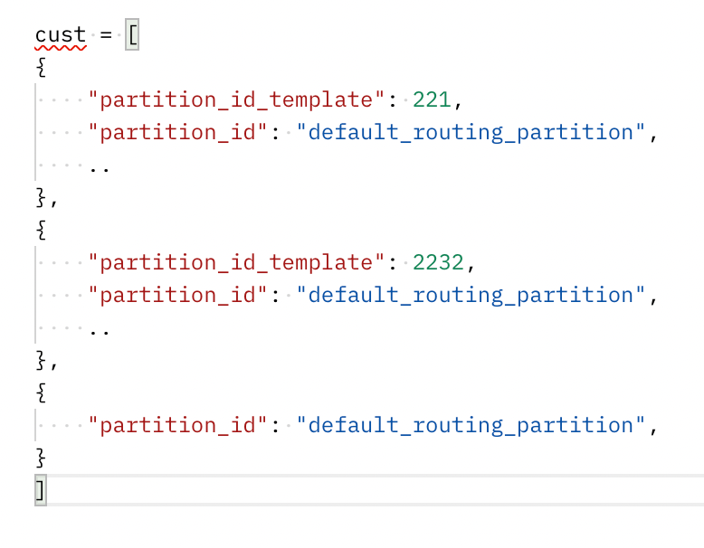
Task: Click the opening brace of the second object
Action: pos(40,231)
